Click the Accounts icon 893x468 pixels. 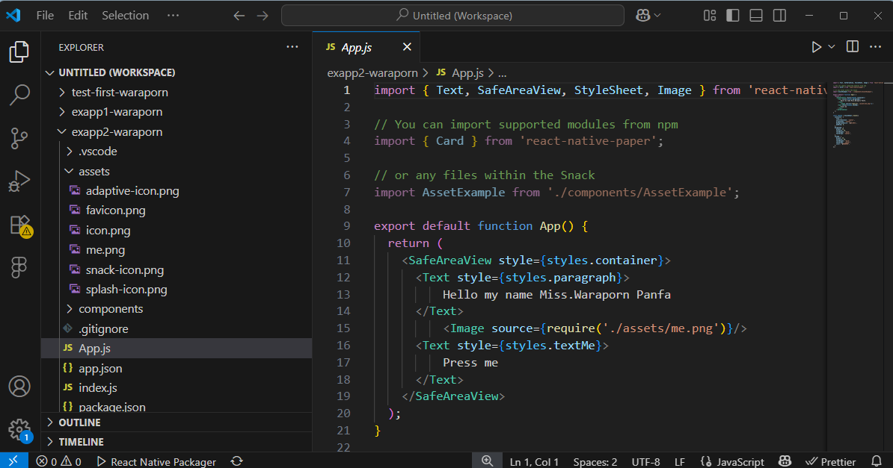coord(19,387)
